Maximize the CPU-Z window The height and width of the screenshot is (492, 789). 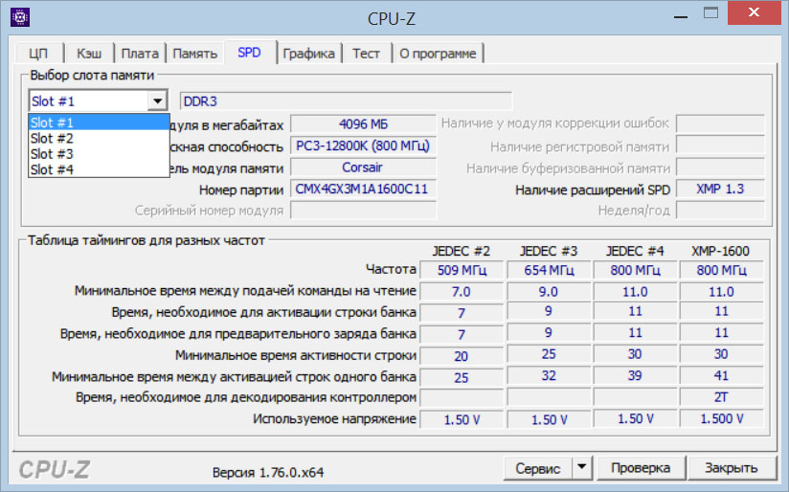pos(711,13)
